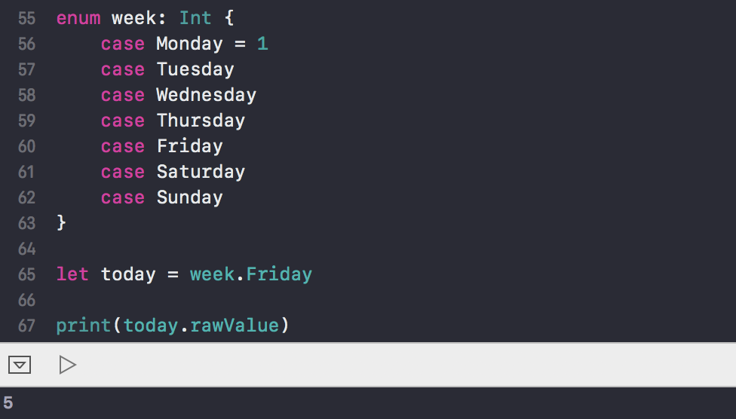The image size is (736, 419).
Task: Click on Wednesday case name
Action: point(206,95)
